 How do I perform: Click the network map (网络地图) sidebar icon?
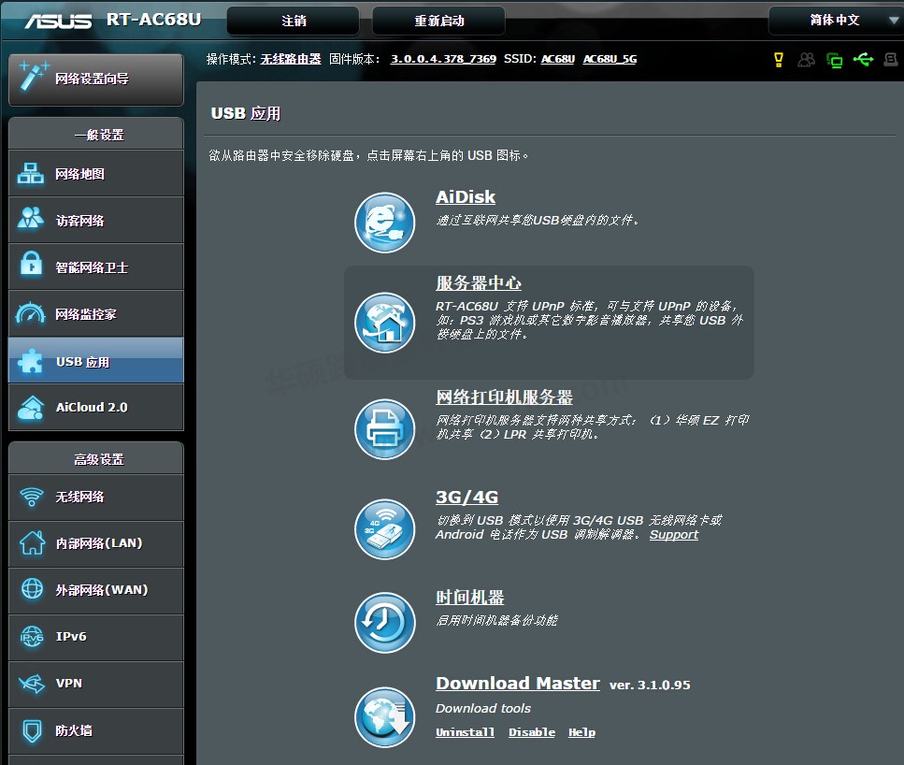click(31, 173)
